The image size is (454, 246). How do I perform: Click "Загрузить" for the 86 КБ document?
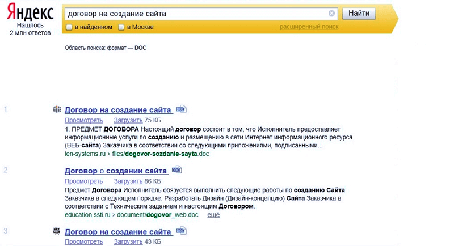(128, 181)
